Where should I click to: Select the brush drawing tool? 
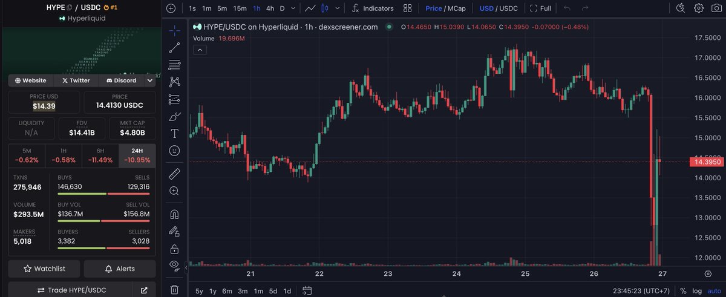174,116
